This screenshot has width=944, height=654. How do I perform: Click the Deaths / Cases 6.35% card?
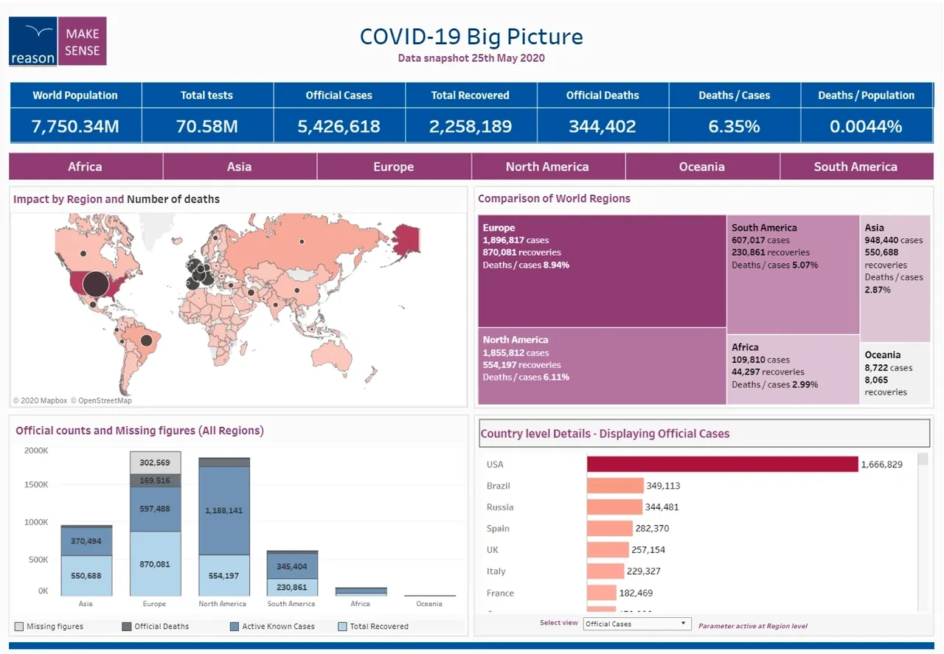735,113
